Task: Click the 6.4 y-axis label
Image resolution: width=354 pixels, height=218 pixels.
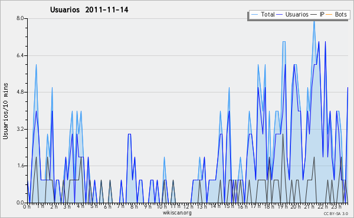Action: tap(20, 55)
